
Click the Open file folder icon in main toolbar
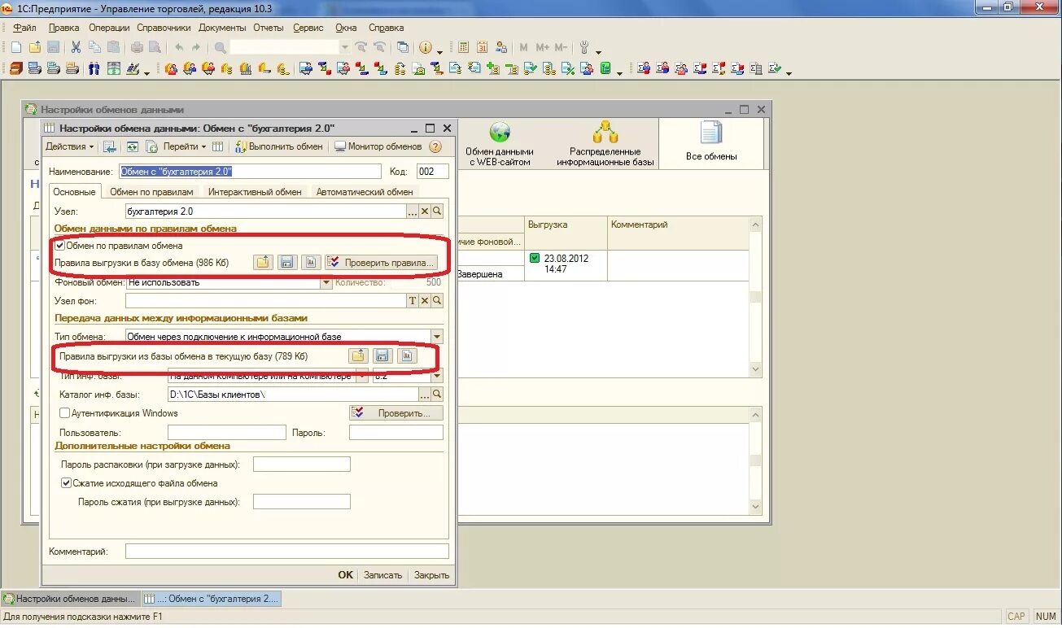coord(34,48)
